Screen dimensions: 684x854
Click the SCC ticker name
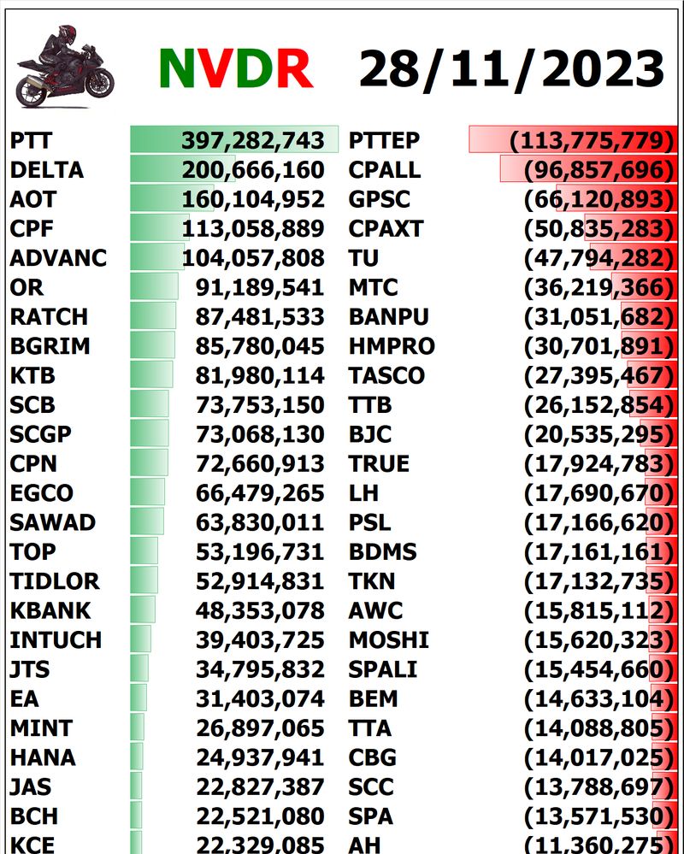pos(373,786)
